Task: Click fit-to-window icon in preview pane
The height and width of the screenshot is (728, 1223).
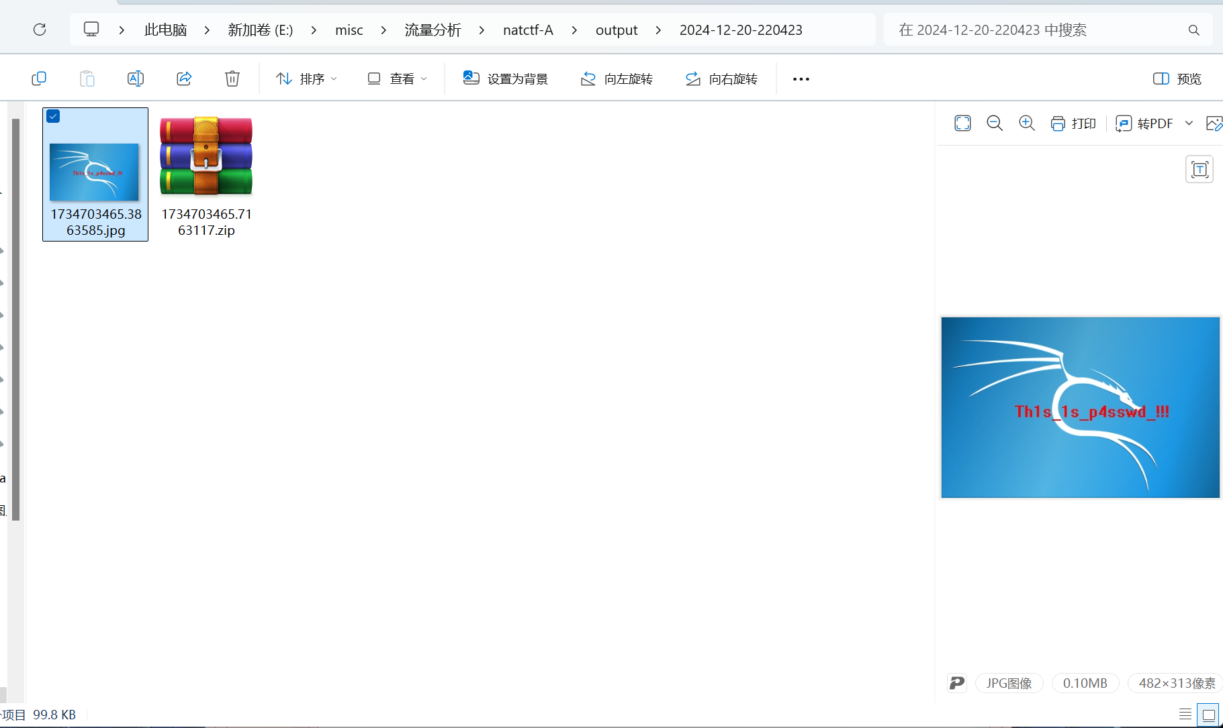Action: (x=962, y=123)
